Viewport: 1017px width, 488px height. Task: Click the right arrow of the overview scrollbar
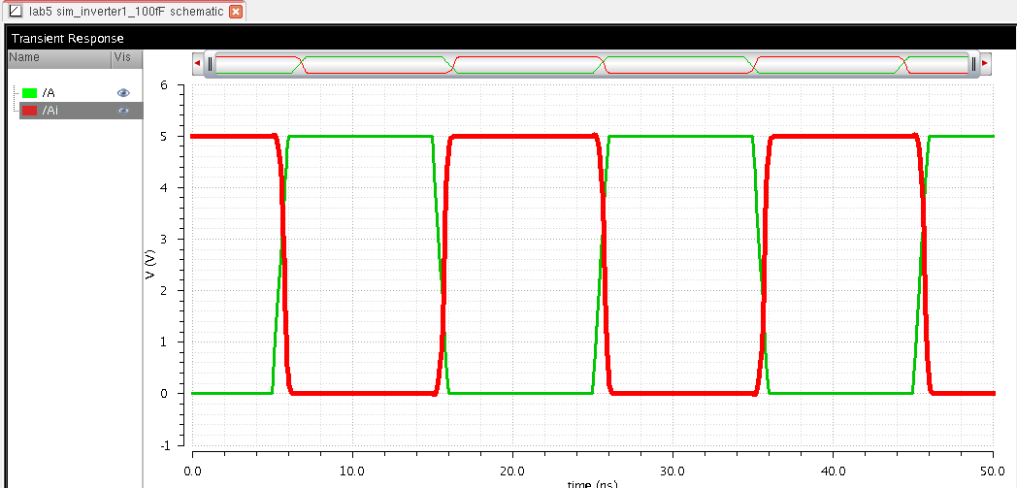click(x=985, y=63)
